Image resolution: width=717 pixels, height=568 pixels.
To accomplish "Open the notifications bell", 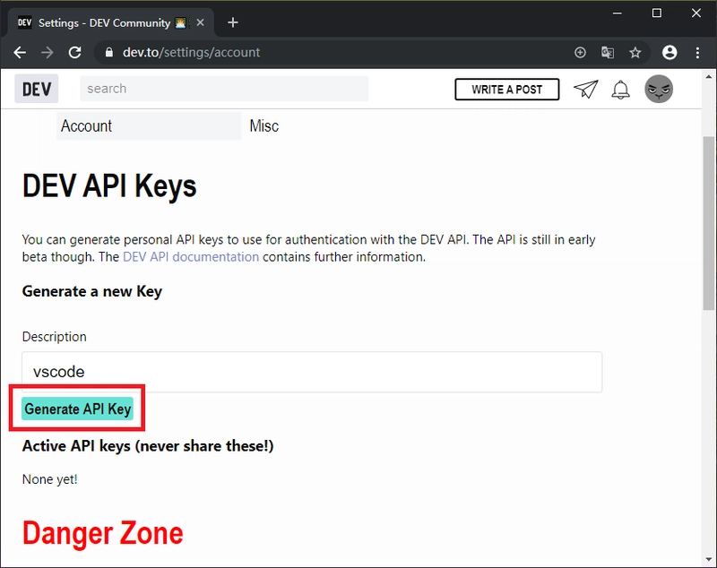I will (x=620, y=90).
